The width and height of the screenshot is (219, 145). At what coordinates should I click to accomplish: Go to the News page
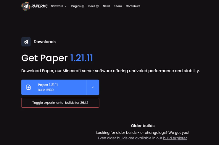click(x=107, y=6)
